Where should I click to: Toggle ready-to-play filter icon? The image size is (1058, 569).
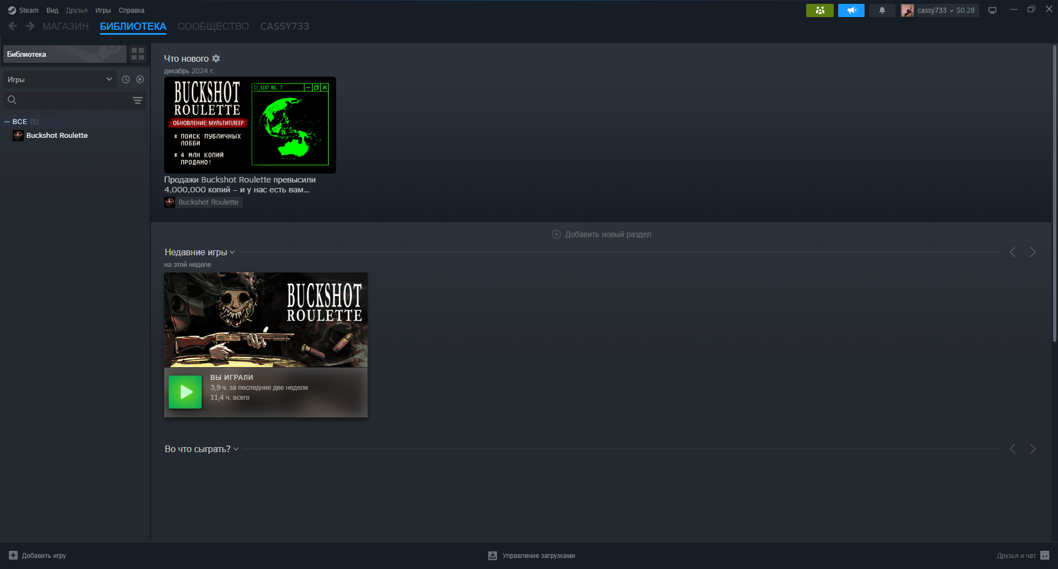coord(140,79)
